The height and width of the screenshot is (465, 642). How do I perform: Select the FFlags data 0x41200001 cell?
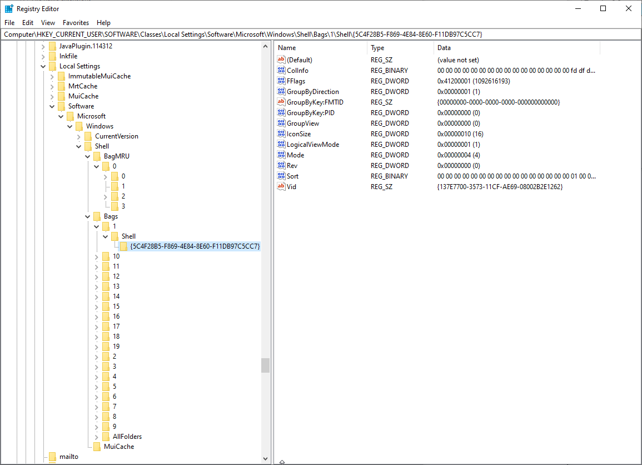474,81
